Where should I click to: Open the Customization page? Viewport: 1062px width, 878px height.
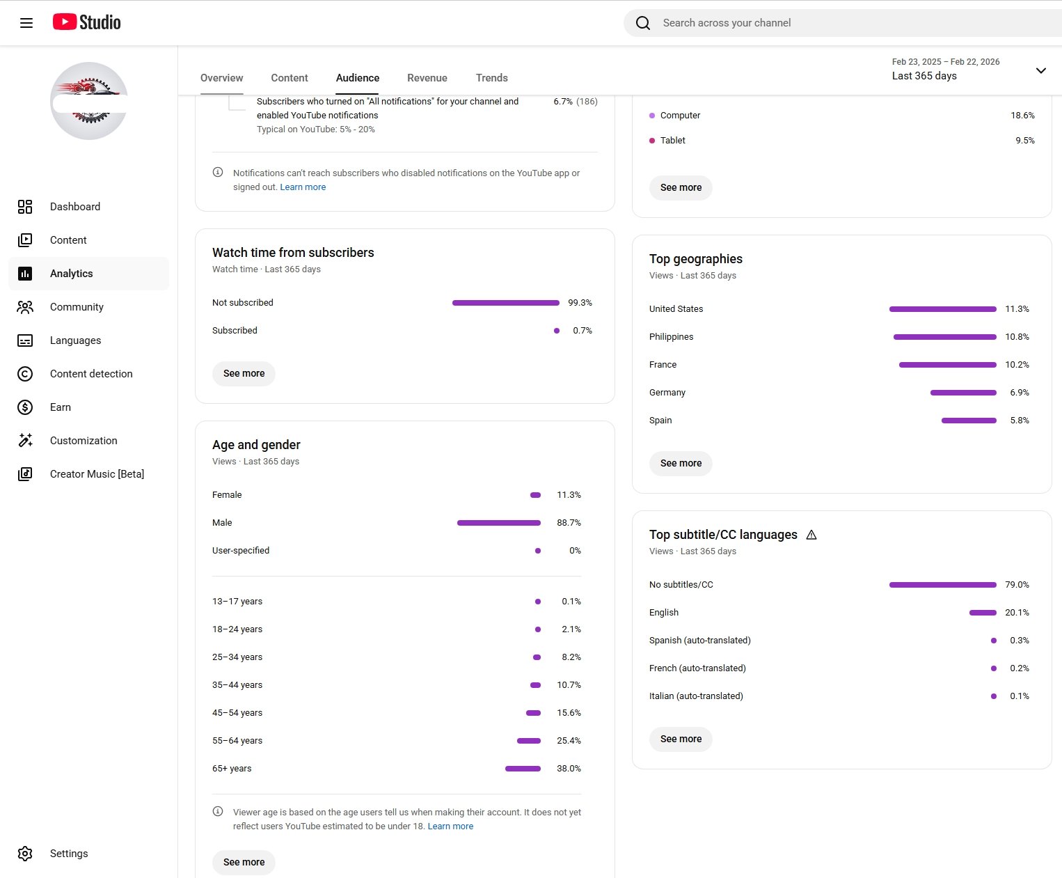click(83, 441)
